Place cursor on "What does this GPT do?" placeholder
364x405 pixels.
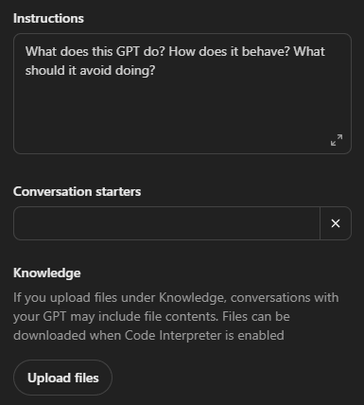point(95,51)
